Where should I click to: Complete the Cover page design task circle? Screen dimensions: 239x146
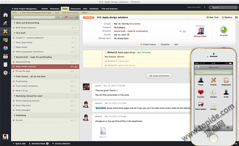coord(75,43)
